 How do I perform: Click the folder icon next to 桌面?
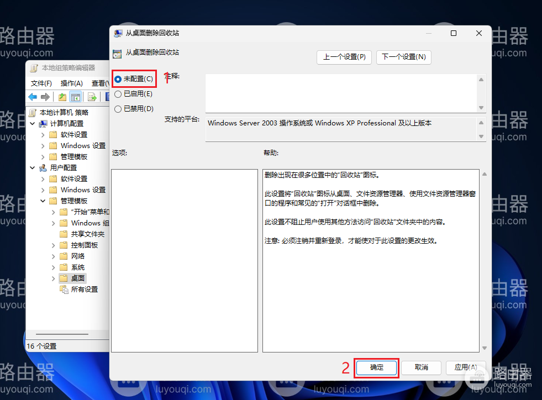point(64,278)
